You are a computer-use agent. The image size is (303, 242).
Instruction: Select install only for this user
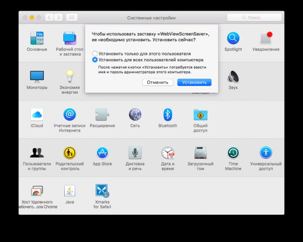pyautogui.click(x=141, y=54)
